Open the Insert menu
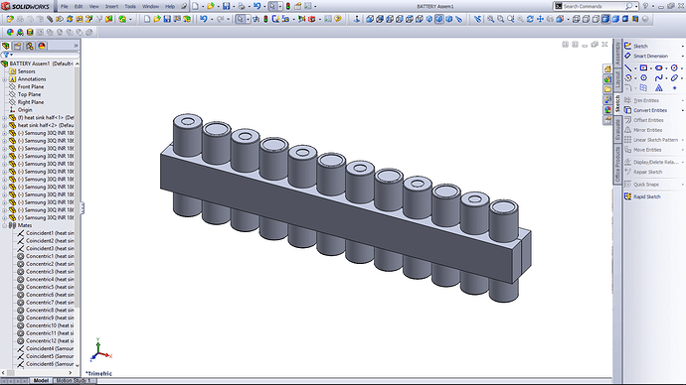 tap(111, 6)
